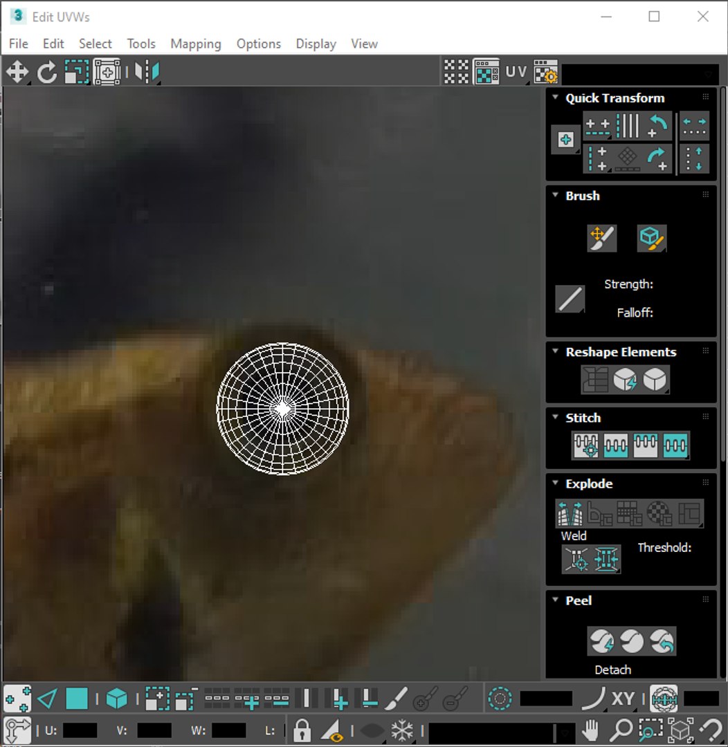
Task: Click the last Stitch Custom icon
Action: tap(675, 445)
